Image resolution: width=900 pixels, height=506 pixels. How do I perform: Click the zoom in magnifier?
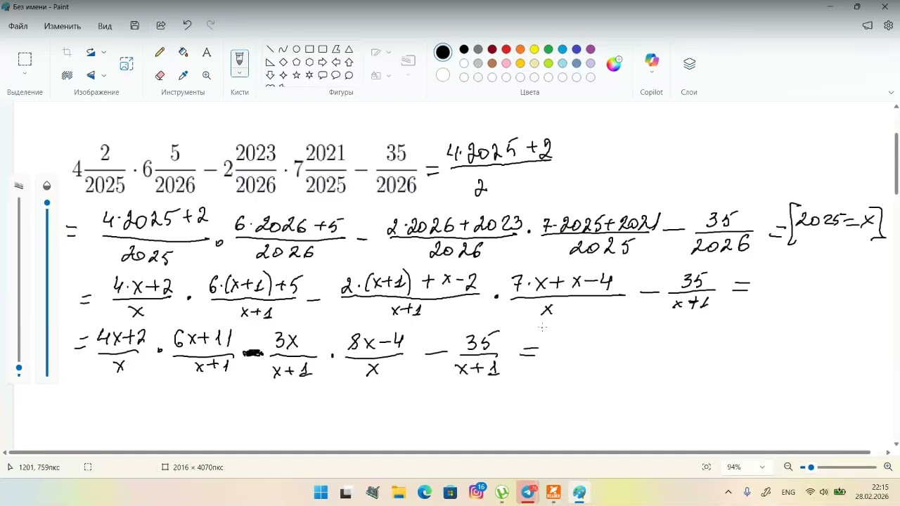[x=888, y=467]
